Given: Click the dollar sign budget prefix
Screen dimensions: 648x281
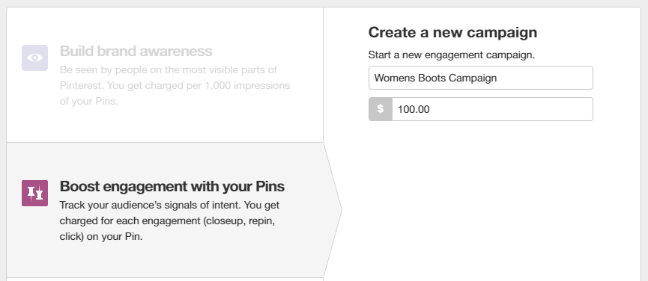Looking at the screenshot, I should (381, 109).
